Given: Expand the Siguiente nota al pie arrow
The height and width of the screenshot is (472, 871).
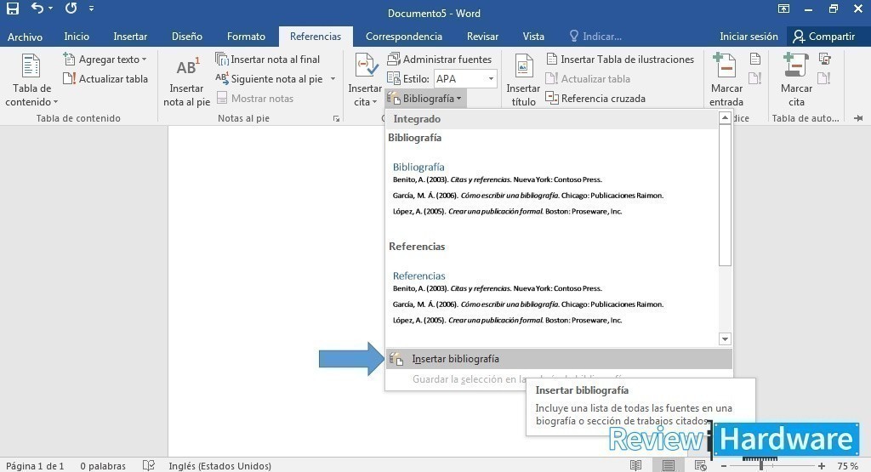Looking at the screenshot, I should [333, 79].
